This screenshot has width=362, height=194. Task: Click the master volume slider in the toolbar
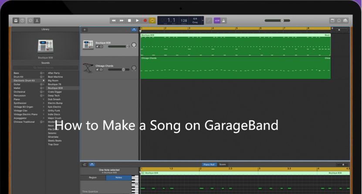(x=277, y=20)
